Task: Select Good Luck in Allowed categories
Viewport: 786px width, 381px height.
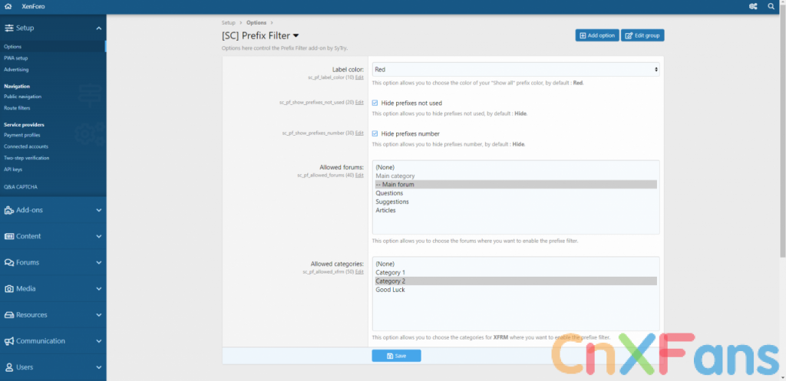Action: 516,290
